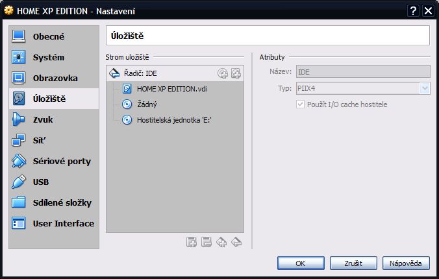Click the Sériové porty connector icon
Screen dimensions: 439x279
tap(19, 161)
